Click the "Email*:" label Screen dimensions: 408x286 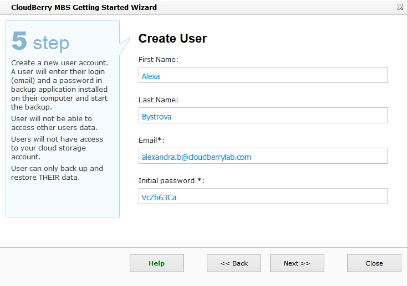click(x=151, y=140)
